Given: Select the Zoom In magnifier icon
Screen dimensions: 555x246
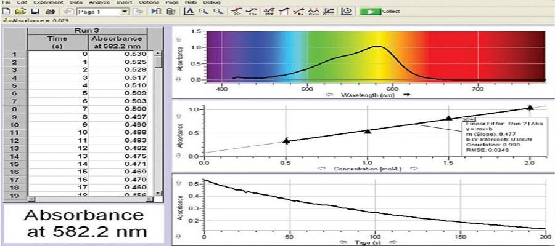Looking at the screenshot, I should point(203,12).
